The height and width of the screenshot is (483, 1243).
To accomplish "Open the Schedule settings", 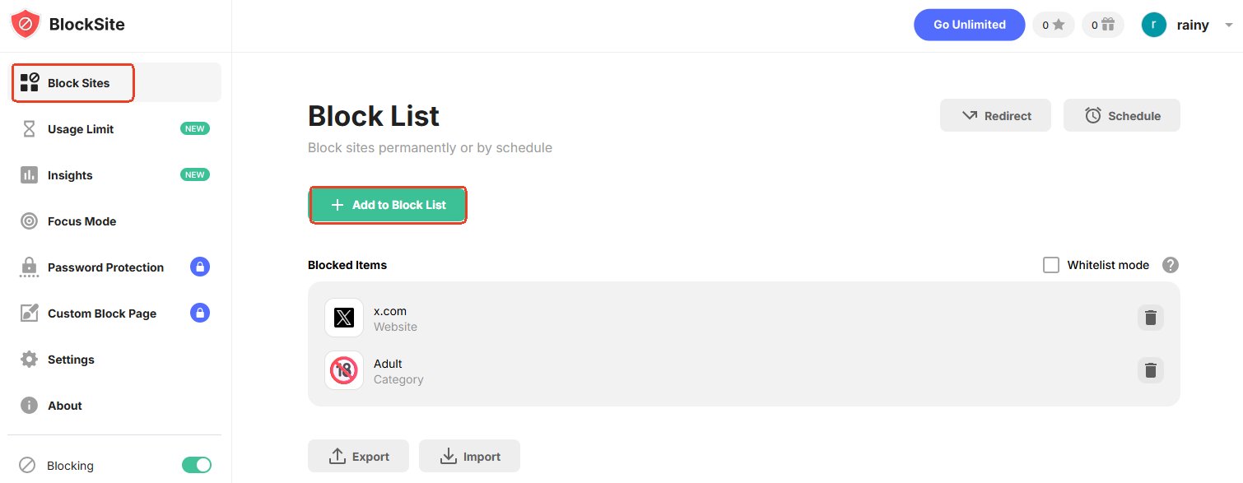I will (x=1121, y=115).
